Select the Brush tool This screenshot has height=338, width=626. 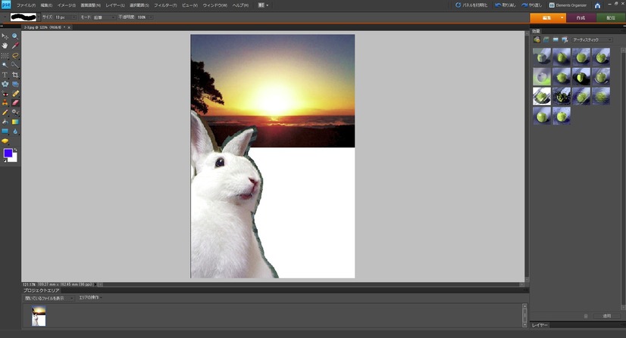point(5,112)
